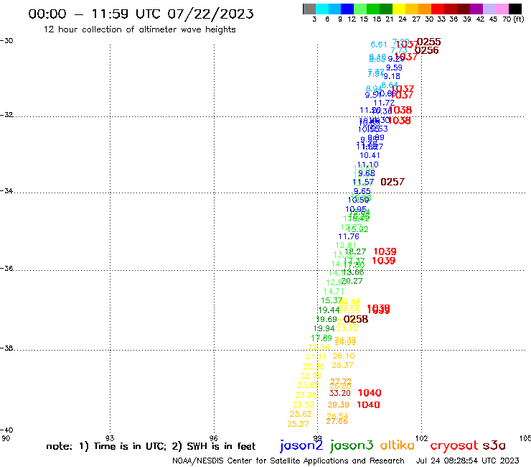Image resolution: width=531 pixels, height=467 pixels.
Task: Click the '0258' s3a time label
Action: click(356, 320)
